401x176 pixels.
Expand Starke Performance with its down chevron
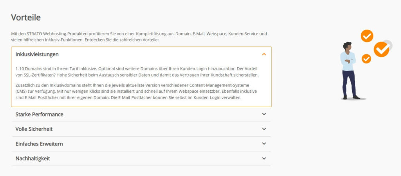click(264, 114)
